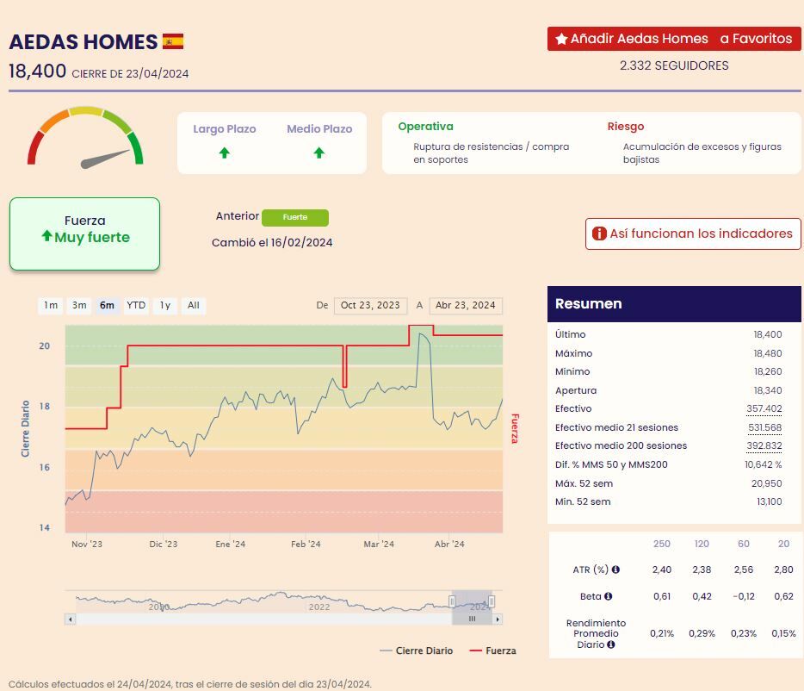804x691 pixels.
Task: Click the green arrow under Largo Plazo
Action: tap(224, 153)
